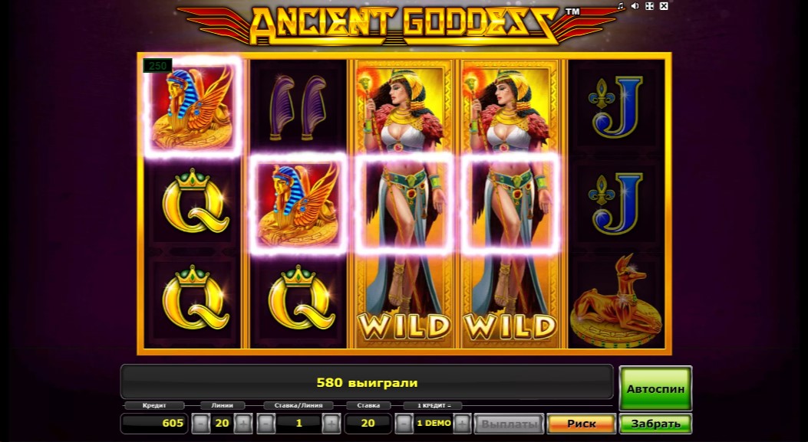Screen dimensions: 808x442
Task: Decrease number of Линии
Action: [x=200, y=424]
